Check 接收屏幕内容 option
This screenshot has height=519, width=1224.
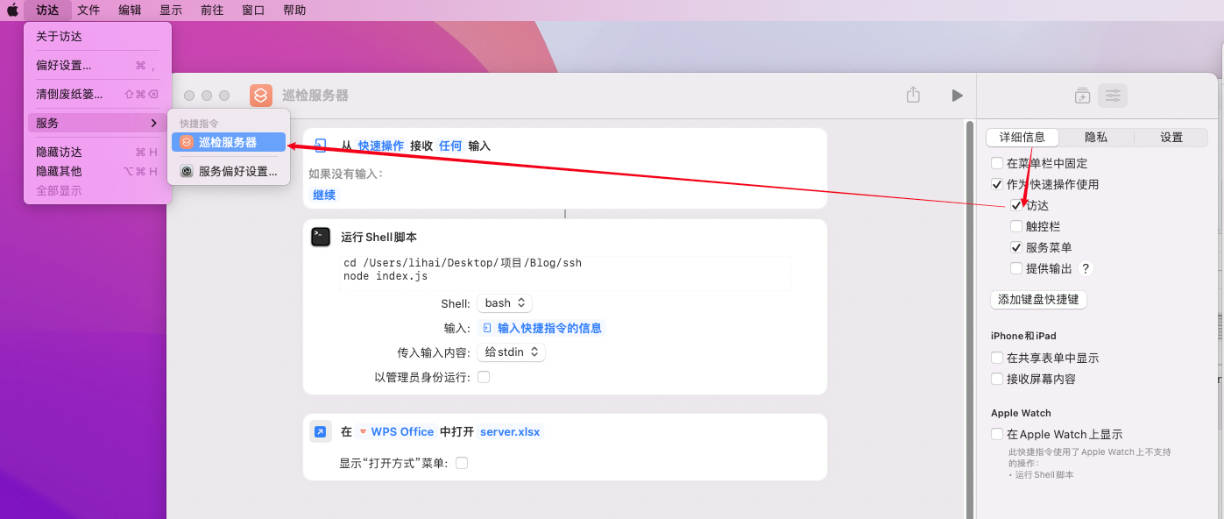click(997, 379)
